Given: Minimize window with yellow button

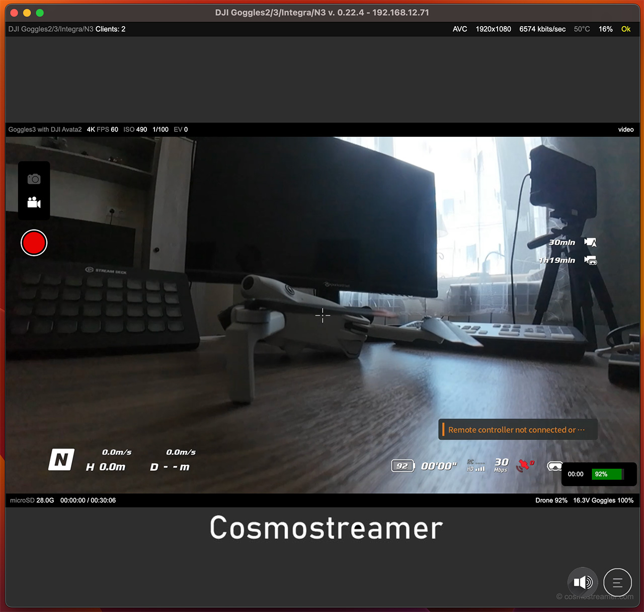Looking at the screenshot, I should click(x=27, y=13).
